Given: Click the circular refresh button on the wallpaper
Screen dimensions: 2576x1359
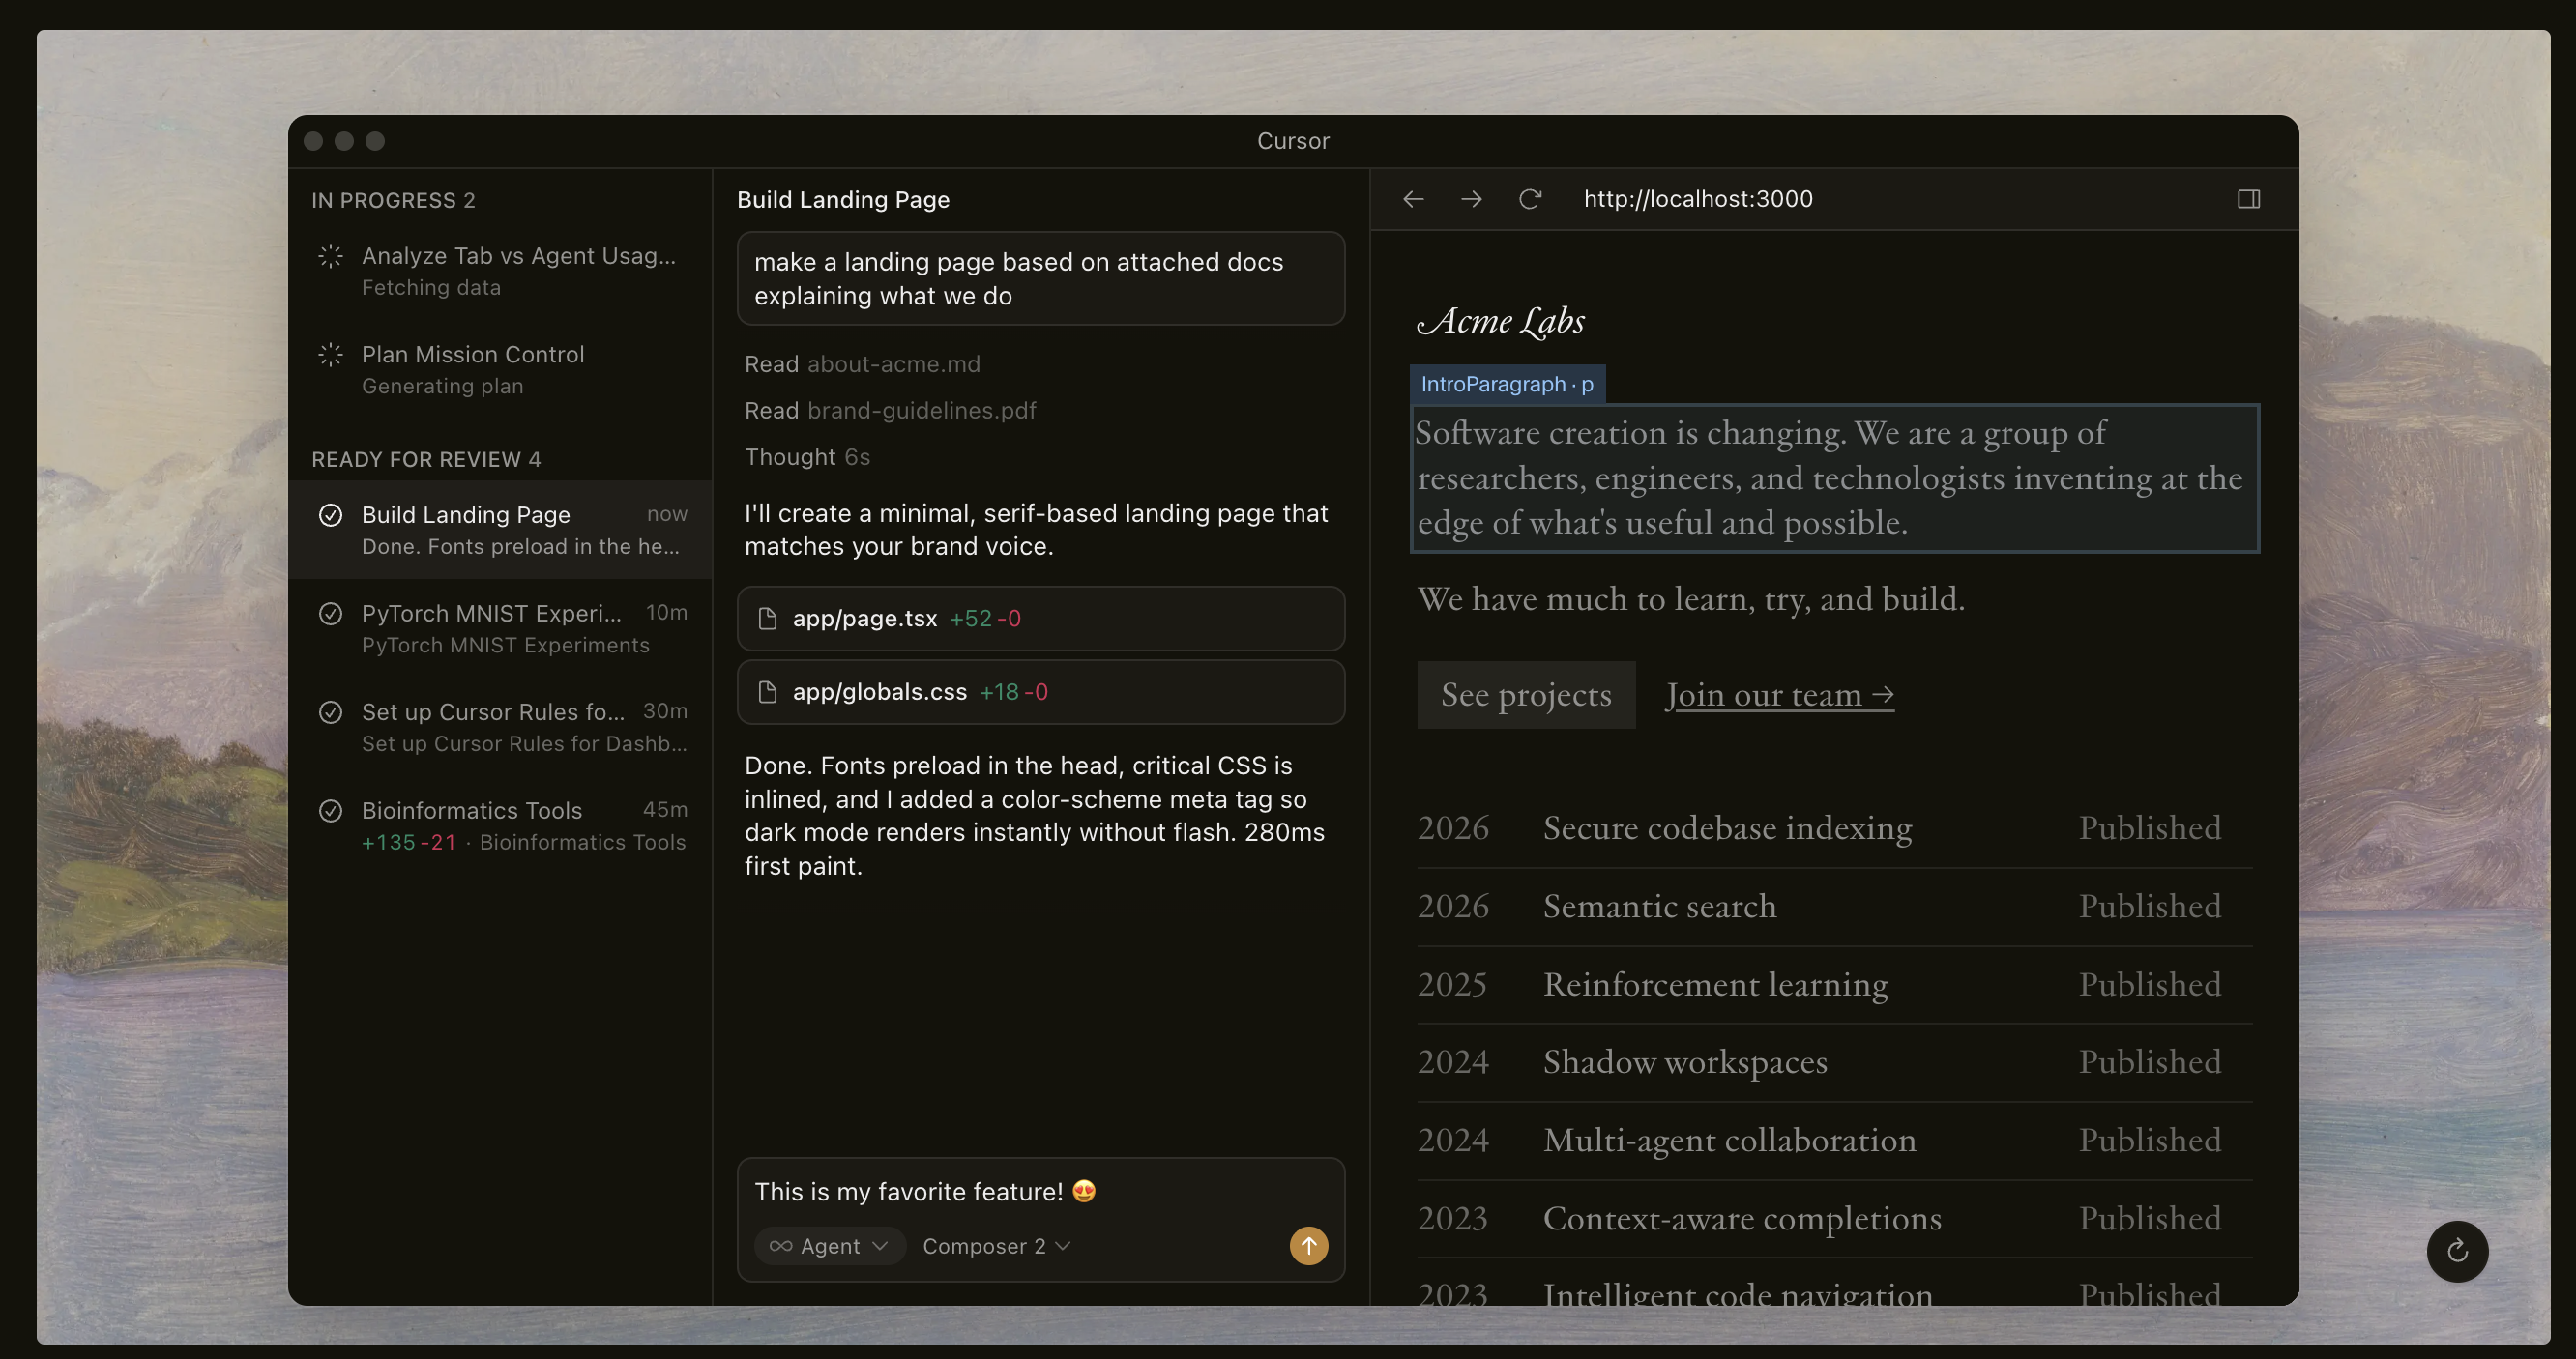Looking at the screenshot, I should click(x=2457, y=1251).
